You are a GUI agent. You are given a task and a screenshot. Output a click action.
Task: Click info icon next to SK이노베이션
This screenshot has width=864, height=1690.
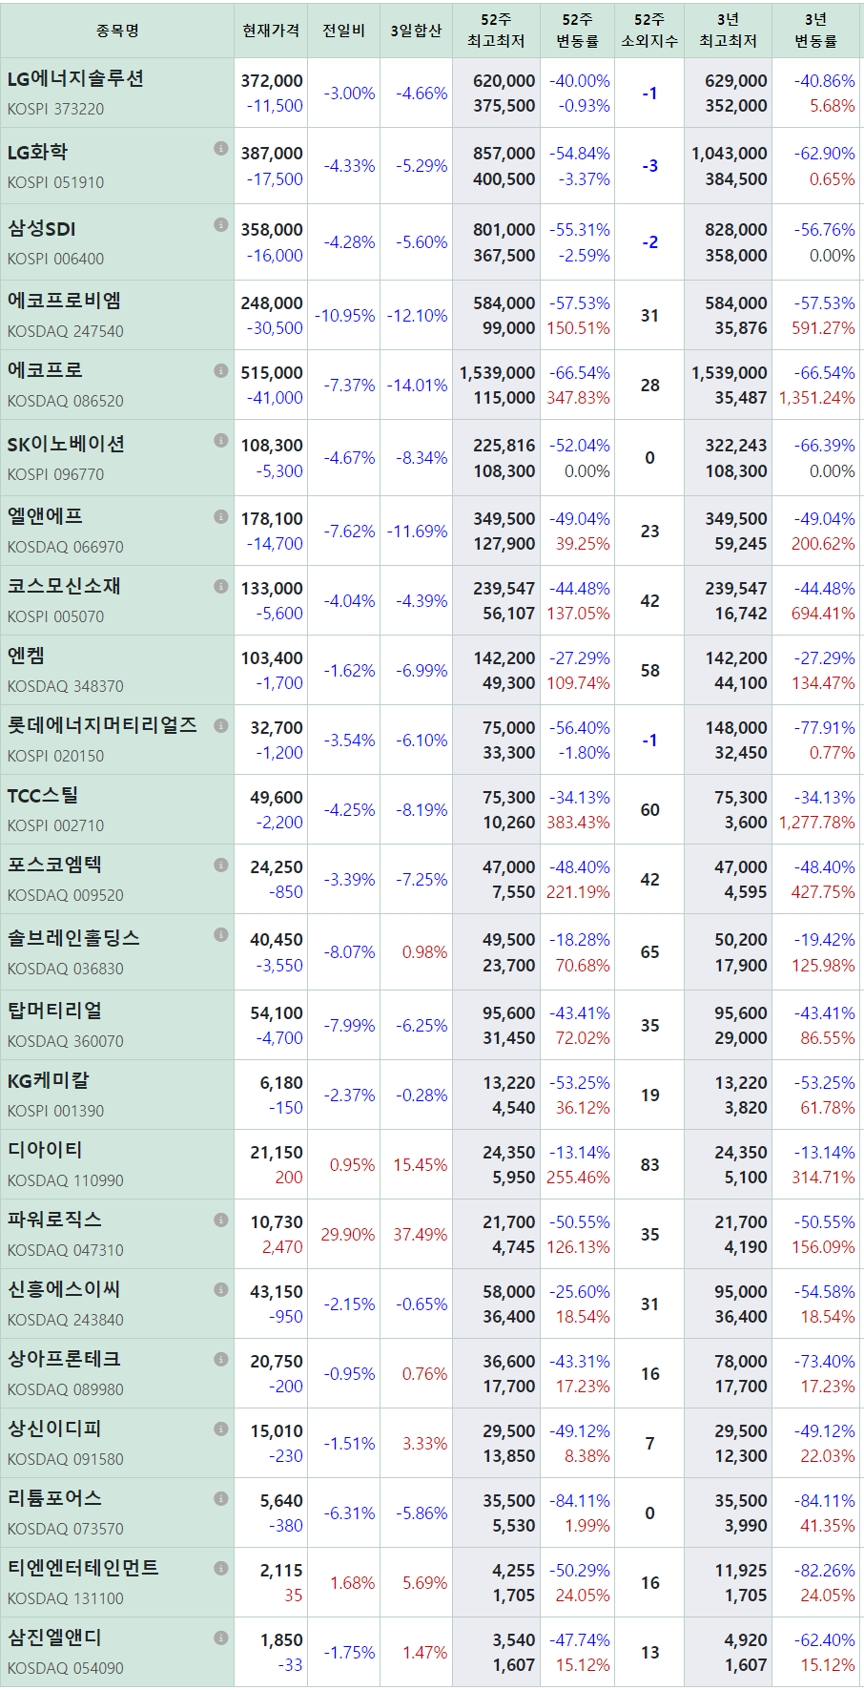221,440
